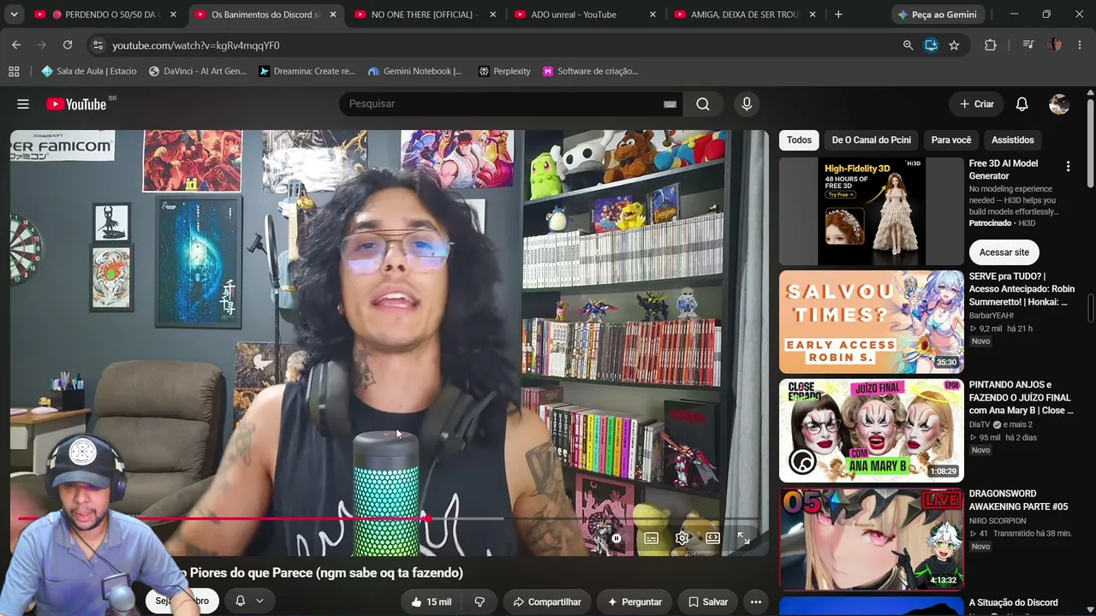
Task: Toggle subtitles captions in the player
Action: click(x=652, y=538)
